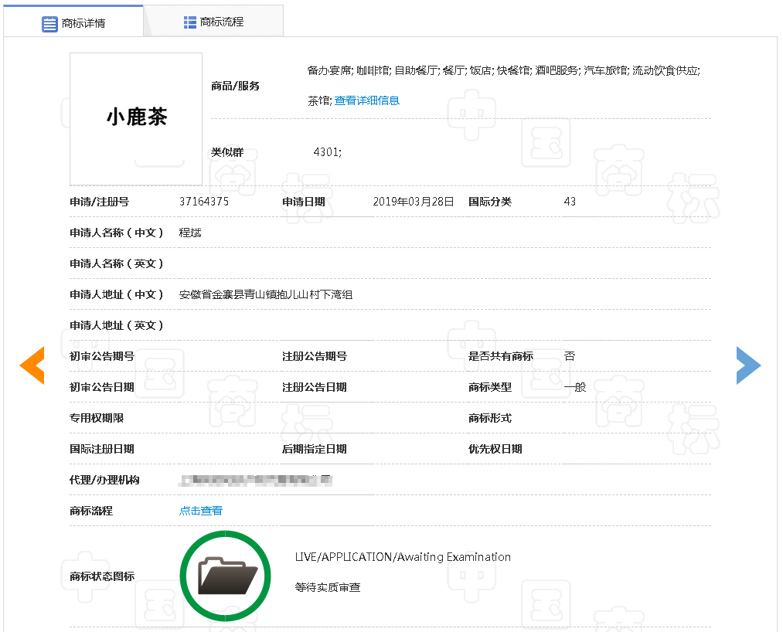Click the 商标类型 value 一般

pos(575,387)
